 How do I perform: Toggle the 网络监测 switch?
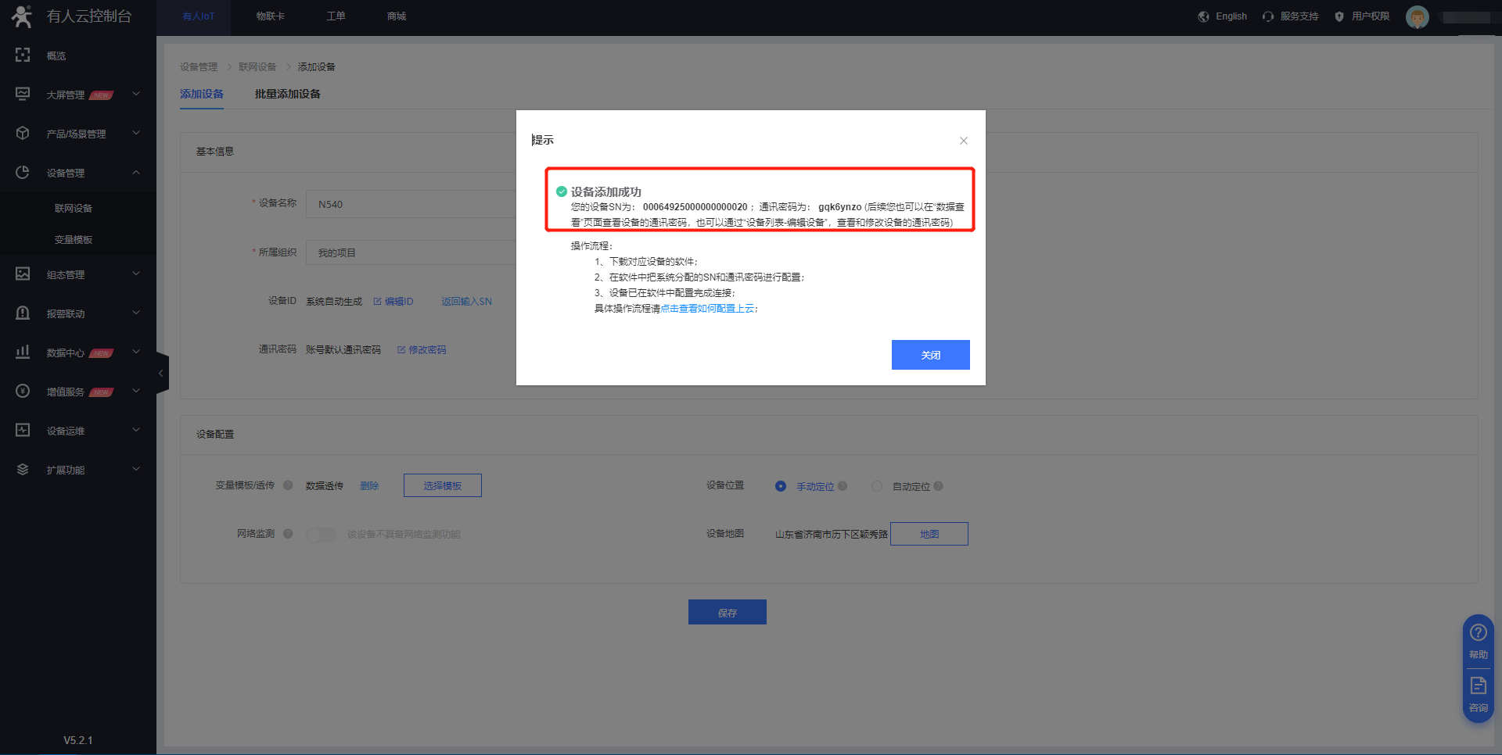[321, 535]
